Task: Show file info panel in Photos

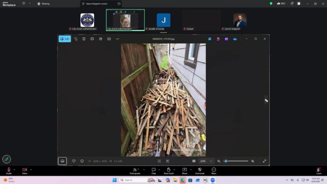Action: pyautogui.click(x=82, y=161)
